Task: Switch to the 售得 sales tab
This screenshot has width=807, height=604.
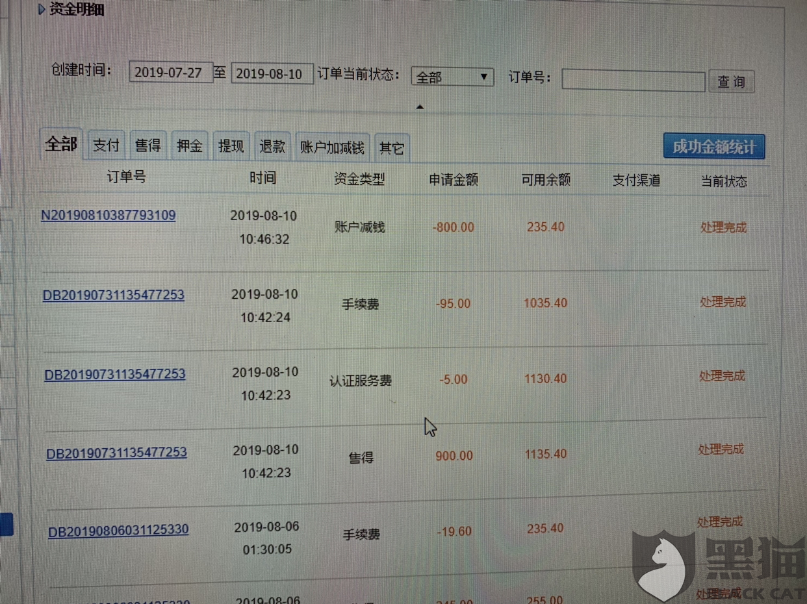Action: pyautogui.click(x=147, y=145)
